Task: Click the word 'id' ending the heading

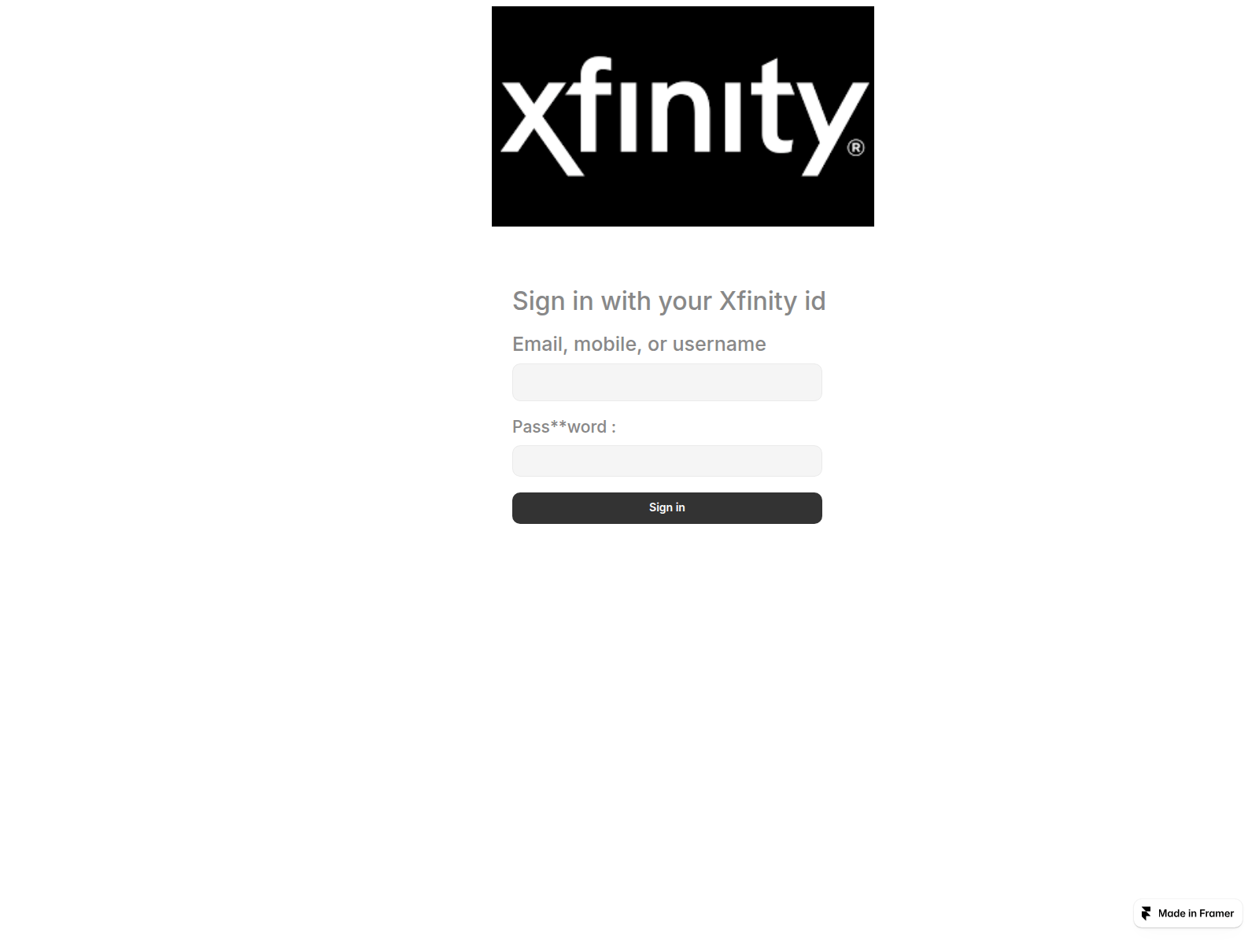Action: [x=814, y=301]
